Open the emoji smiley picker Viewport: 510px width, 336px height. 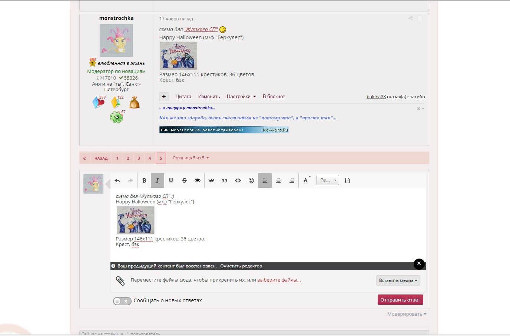click(x=251, y=180)
